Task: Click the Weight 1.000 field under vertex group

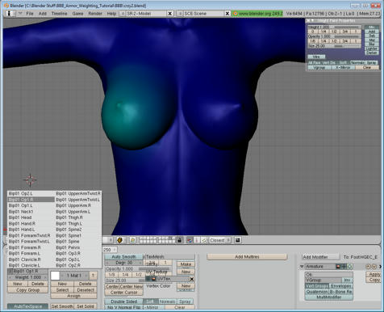Action: (27, 277)
